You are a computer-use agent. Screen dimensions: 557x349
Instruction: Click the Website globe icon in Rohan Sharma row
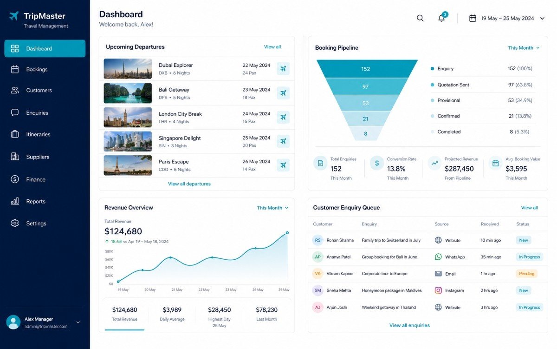(438, 240)
